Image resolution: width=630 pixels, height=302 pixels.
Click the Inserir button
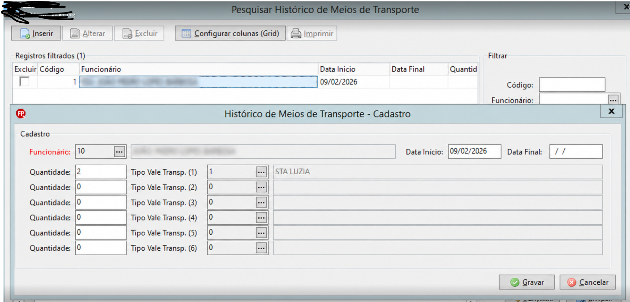click(36, 33)
